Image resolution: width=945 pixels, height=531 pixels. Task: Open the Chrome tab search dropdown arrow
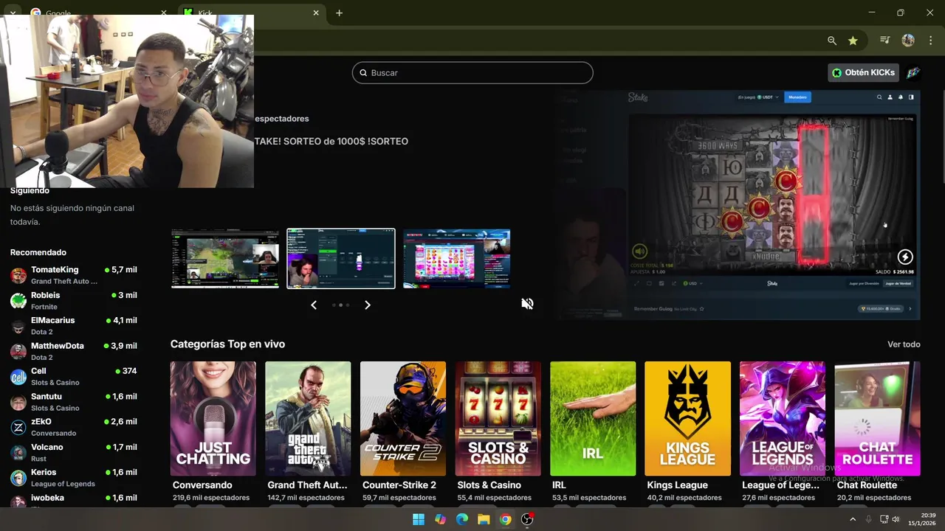coord(13,13)
